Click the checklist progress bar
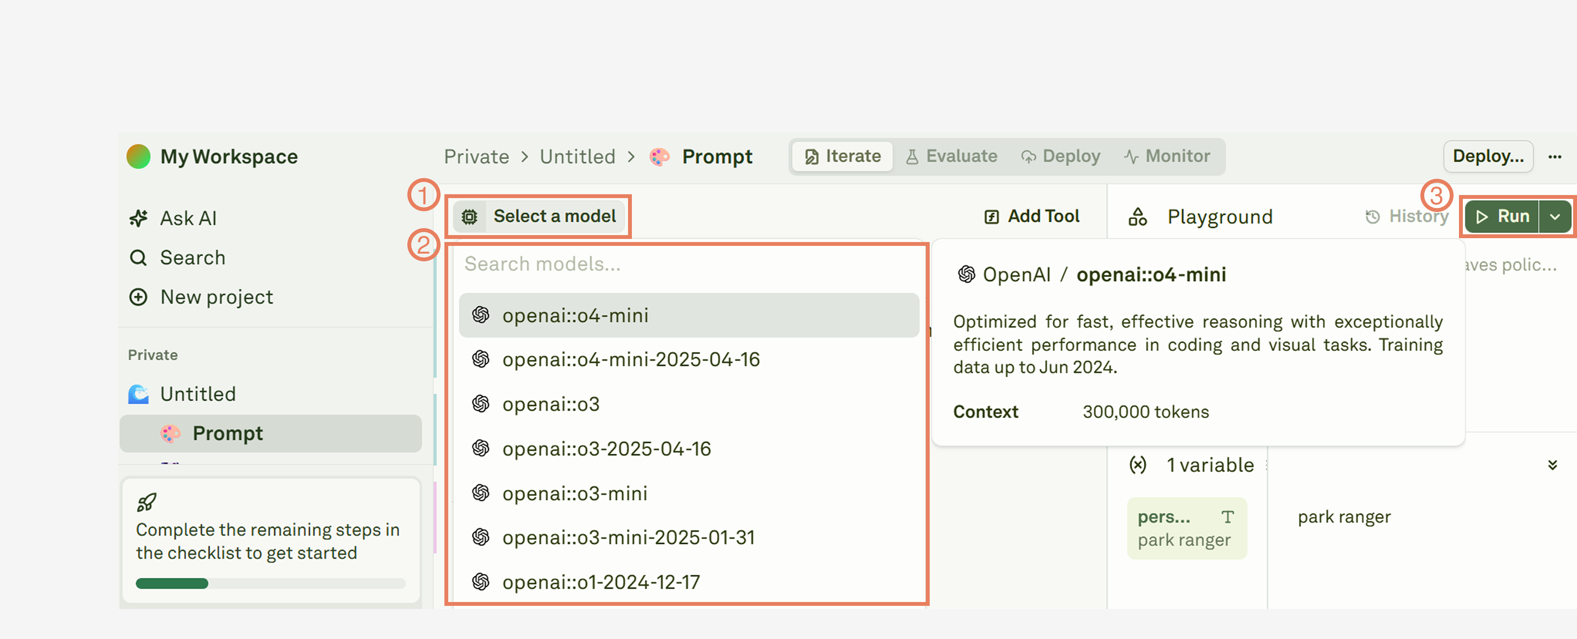1577x639 pixels. tap(270, 584)
